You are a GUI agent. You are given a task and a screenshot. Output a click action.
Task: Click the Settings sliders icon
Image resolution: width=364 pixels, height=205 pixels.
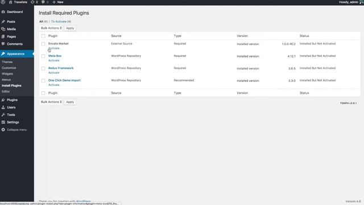tap(3, 122)
